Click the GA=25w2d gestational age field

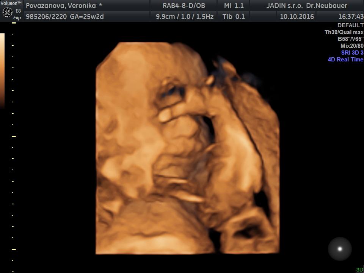click(x=87, y=17)
